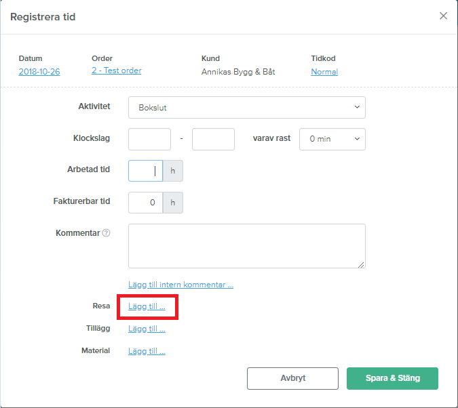Click the Avbryt button
Screen dimensions: 458x408
coord(292,378)
